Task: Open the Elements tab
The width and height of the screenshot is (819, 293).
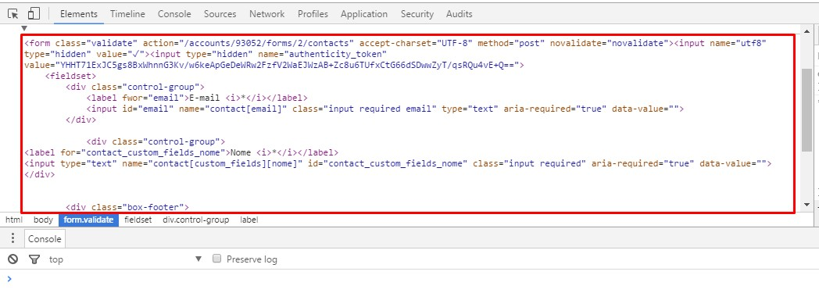Action: (79, 14)
